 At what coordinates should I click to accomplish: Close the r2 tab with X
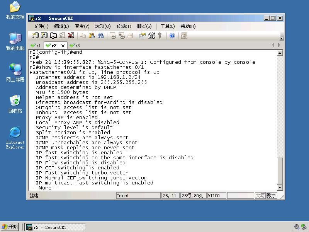pos(63,46)
